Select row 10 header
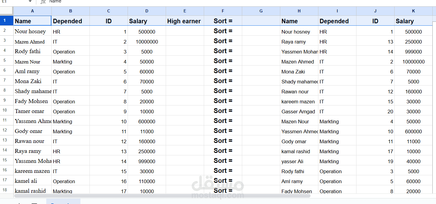 [x=5, y=110]
